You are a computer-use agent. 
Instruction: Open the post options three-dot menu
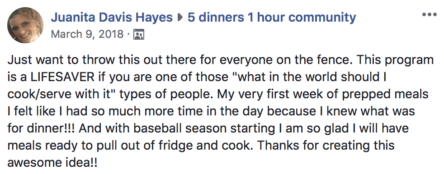pos(429,15)
